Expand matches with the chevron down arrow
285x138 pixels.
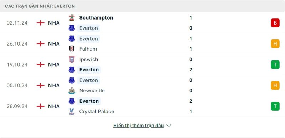point(169,126)
